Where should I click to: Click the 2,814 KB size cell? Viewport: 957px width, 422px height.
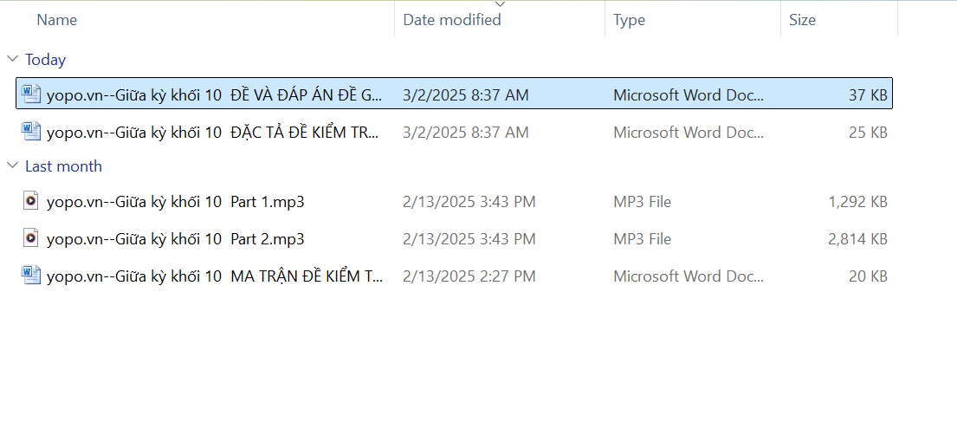(857, 239)
